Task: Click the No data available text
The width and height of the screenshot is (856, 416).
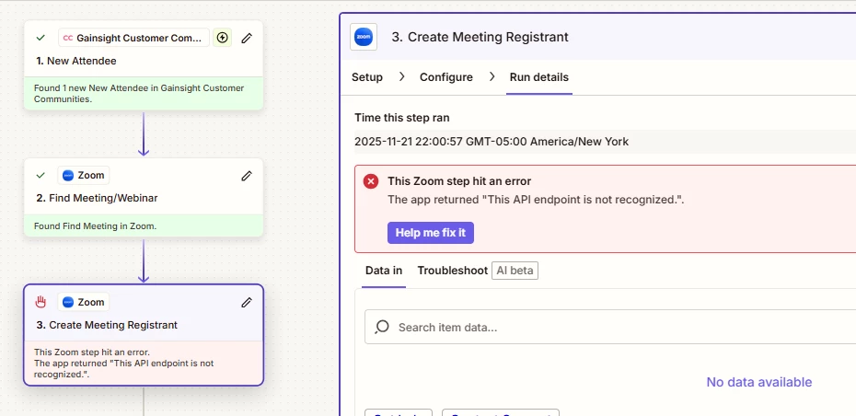Action: (758, 382)
